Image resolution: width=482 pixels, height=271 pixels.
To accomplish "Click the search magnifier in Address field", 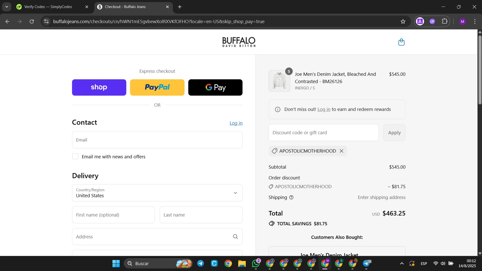I will tap(235, 237).
